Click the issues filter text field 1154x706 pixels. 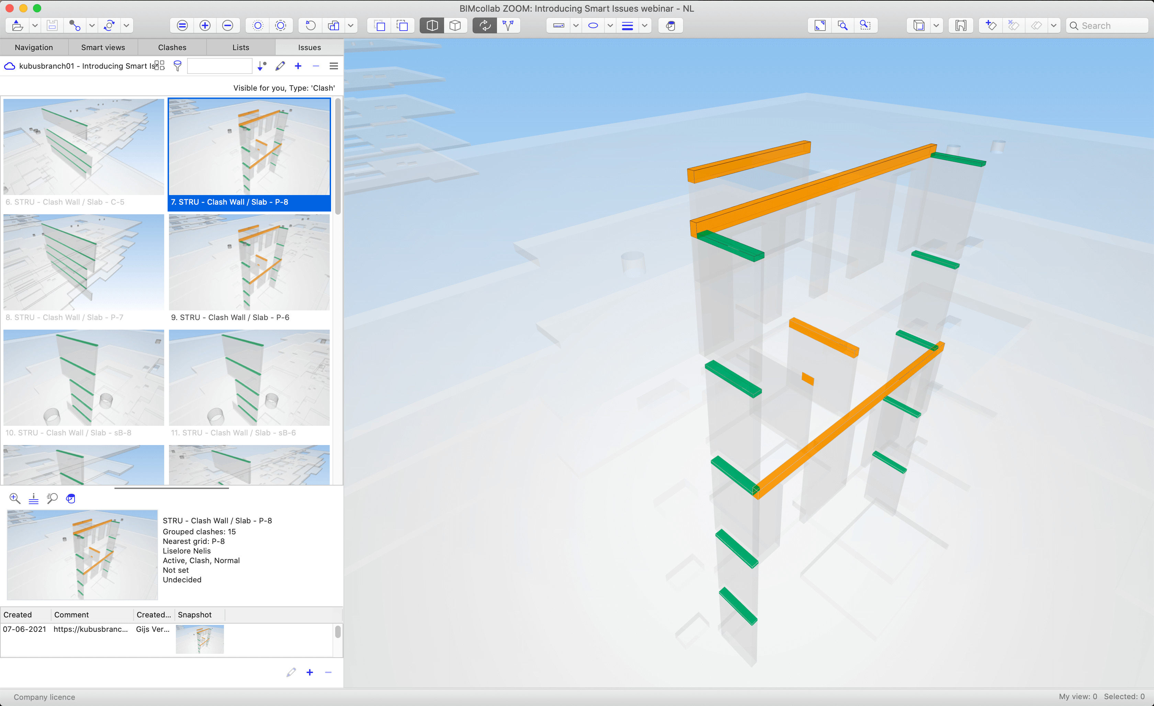220,66
